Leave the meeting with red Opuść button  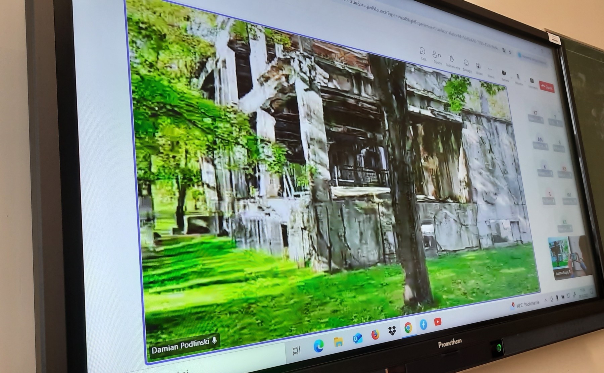[547, 87]
